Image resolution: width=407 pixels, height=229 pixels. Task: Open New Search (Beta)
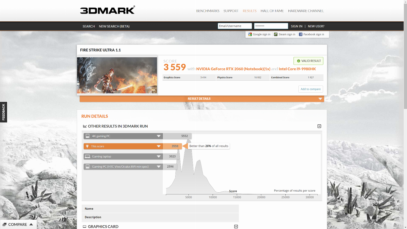(x=114, y=26)
